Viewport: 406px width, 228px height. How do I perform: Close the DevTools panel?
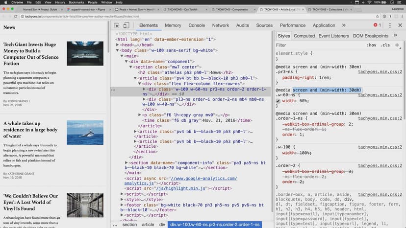pyautogui.click(x=399, y=25)
